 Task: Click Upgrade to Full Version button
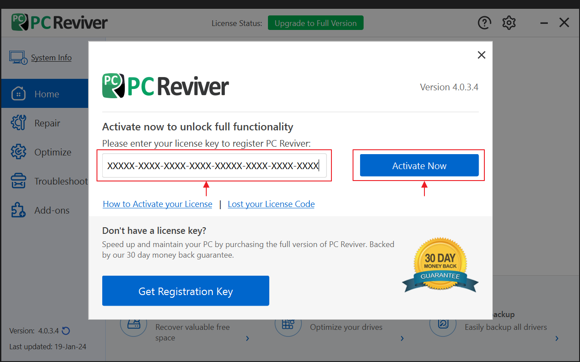[316, 23]
